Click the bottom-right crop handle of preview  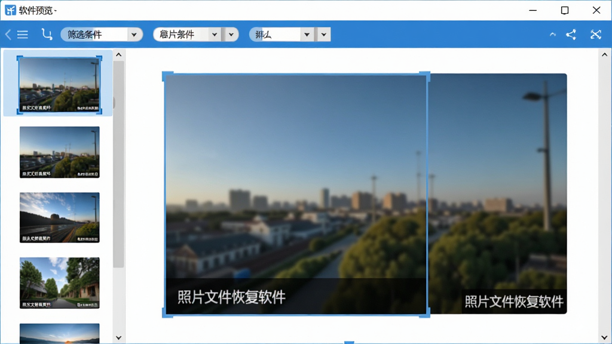(425, 312)
